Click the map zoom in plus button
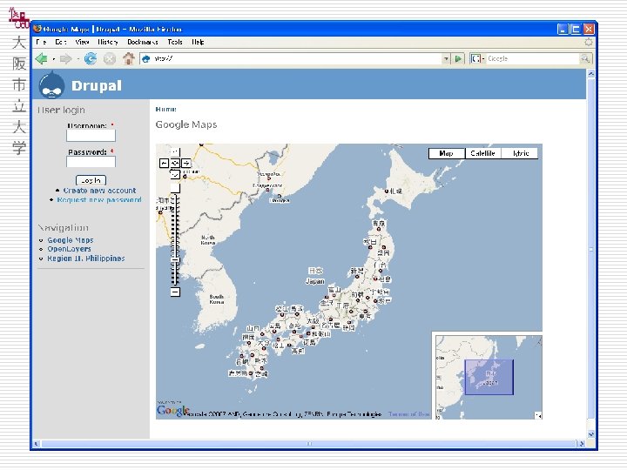Image resolution: width=627 pixels, height=470 pixels. click(175, 188)
